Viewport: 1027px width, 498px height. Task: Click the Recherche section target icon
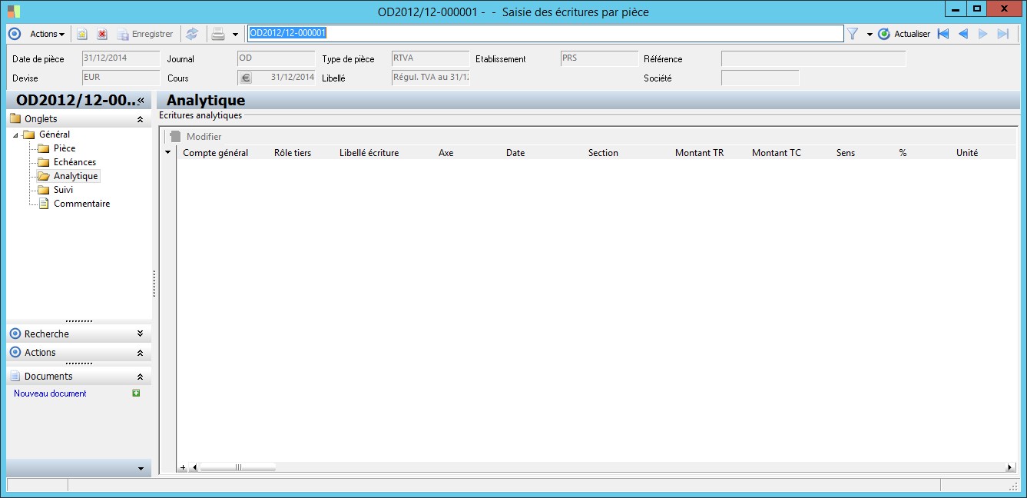point(15,334)
